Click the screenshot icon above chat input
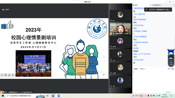This screenshot has height=98, width=175. click(x=173, y=69)
